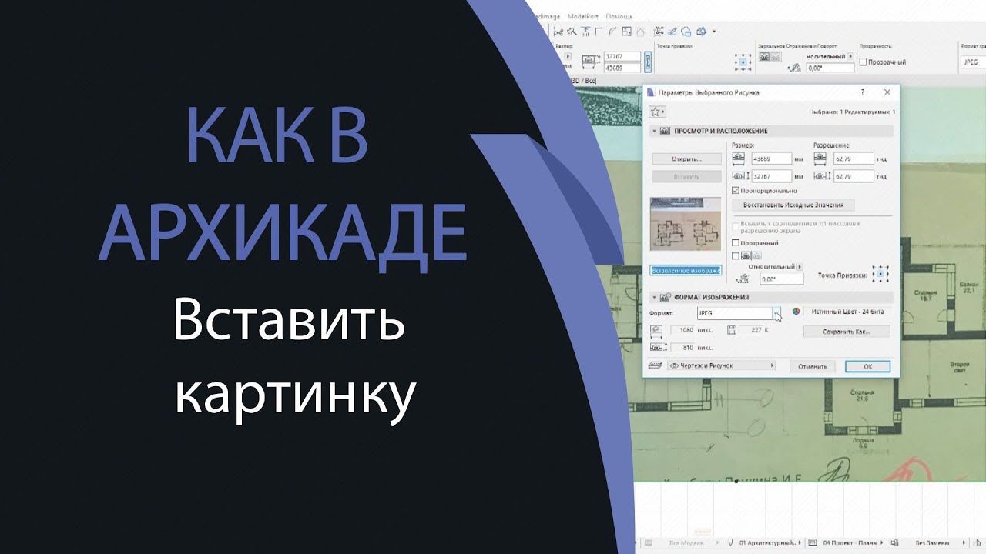Image resolution: width=986 pixels, height=554 pixels.
Task: Click the suspend groups toolbar icon
Action: coord(659,32)
